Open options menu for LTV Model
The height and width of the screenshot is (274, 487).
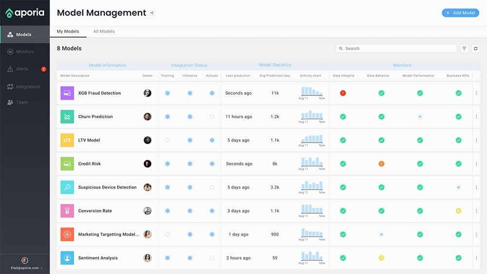click(x=476, y=140)
